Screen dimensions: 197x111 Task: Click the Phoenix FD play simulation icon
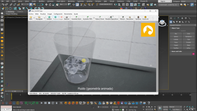[x=42, y=103]
